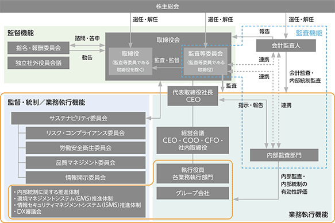
Task: Click the 代表取締役社長 CEO box
Action: [192, 96]
